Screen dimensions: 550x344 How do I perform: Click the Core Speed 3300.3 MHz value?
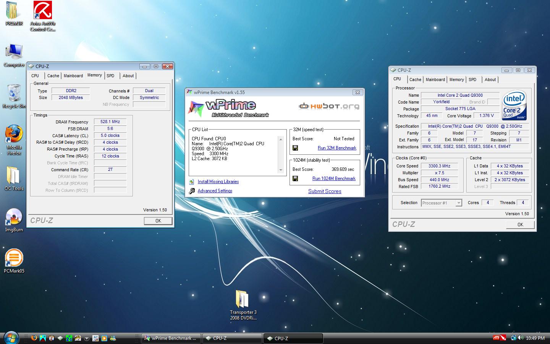tap(439, 166)
